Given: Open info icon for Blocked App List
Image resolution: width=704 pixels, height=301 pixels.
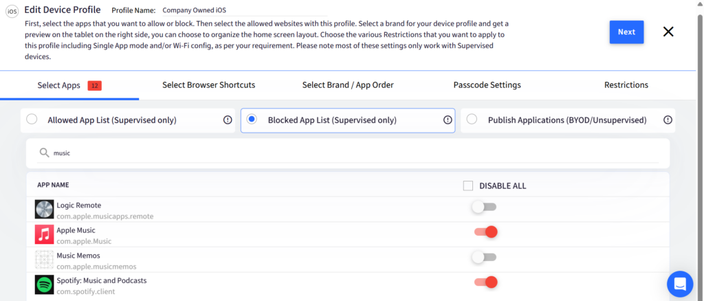Looking at the screenshot, I should tap(448, 120).
